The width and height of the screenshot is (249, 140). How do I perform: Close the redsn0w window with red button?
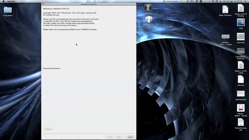pyautogui.click(x=43, y=4)
